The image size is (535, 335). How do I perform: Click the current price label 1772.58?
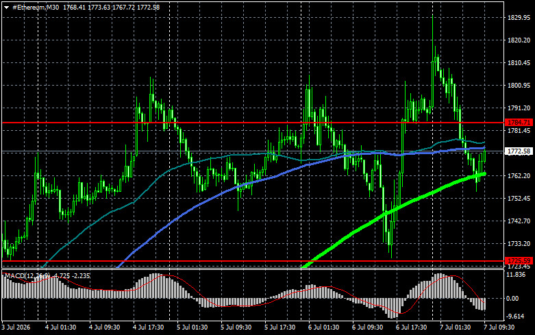pos(519,151)
